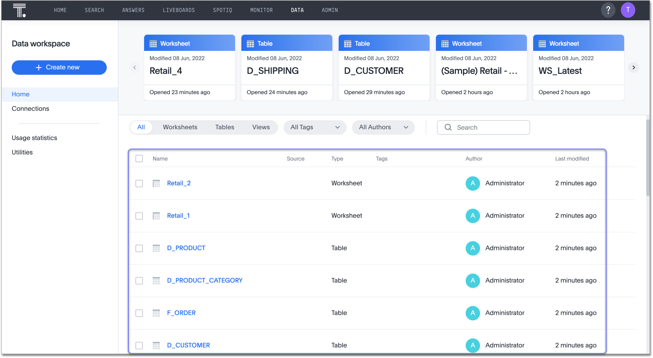
Task: Go to Liveboards in the top navigation
Action: click(x=179, y=10)
